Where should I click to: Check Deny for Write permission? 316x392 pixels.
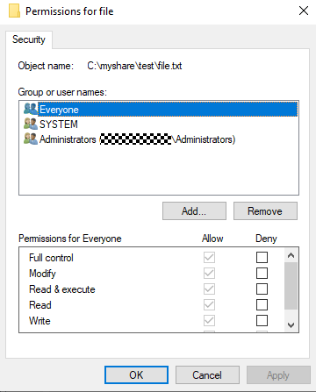(x=262, y=321)
